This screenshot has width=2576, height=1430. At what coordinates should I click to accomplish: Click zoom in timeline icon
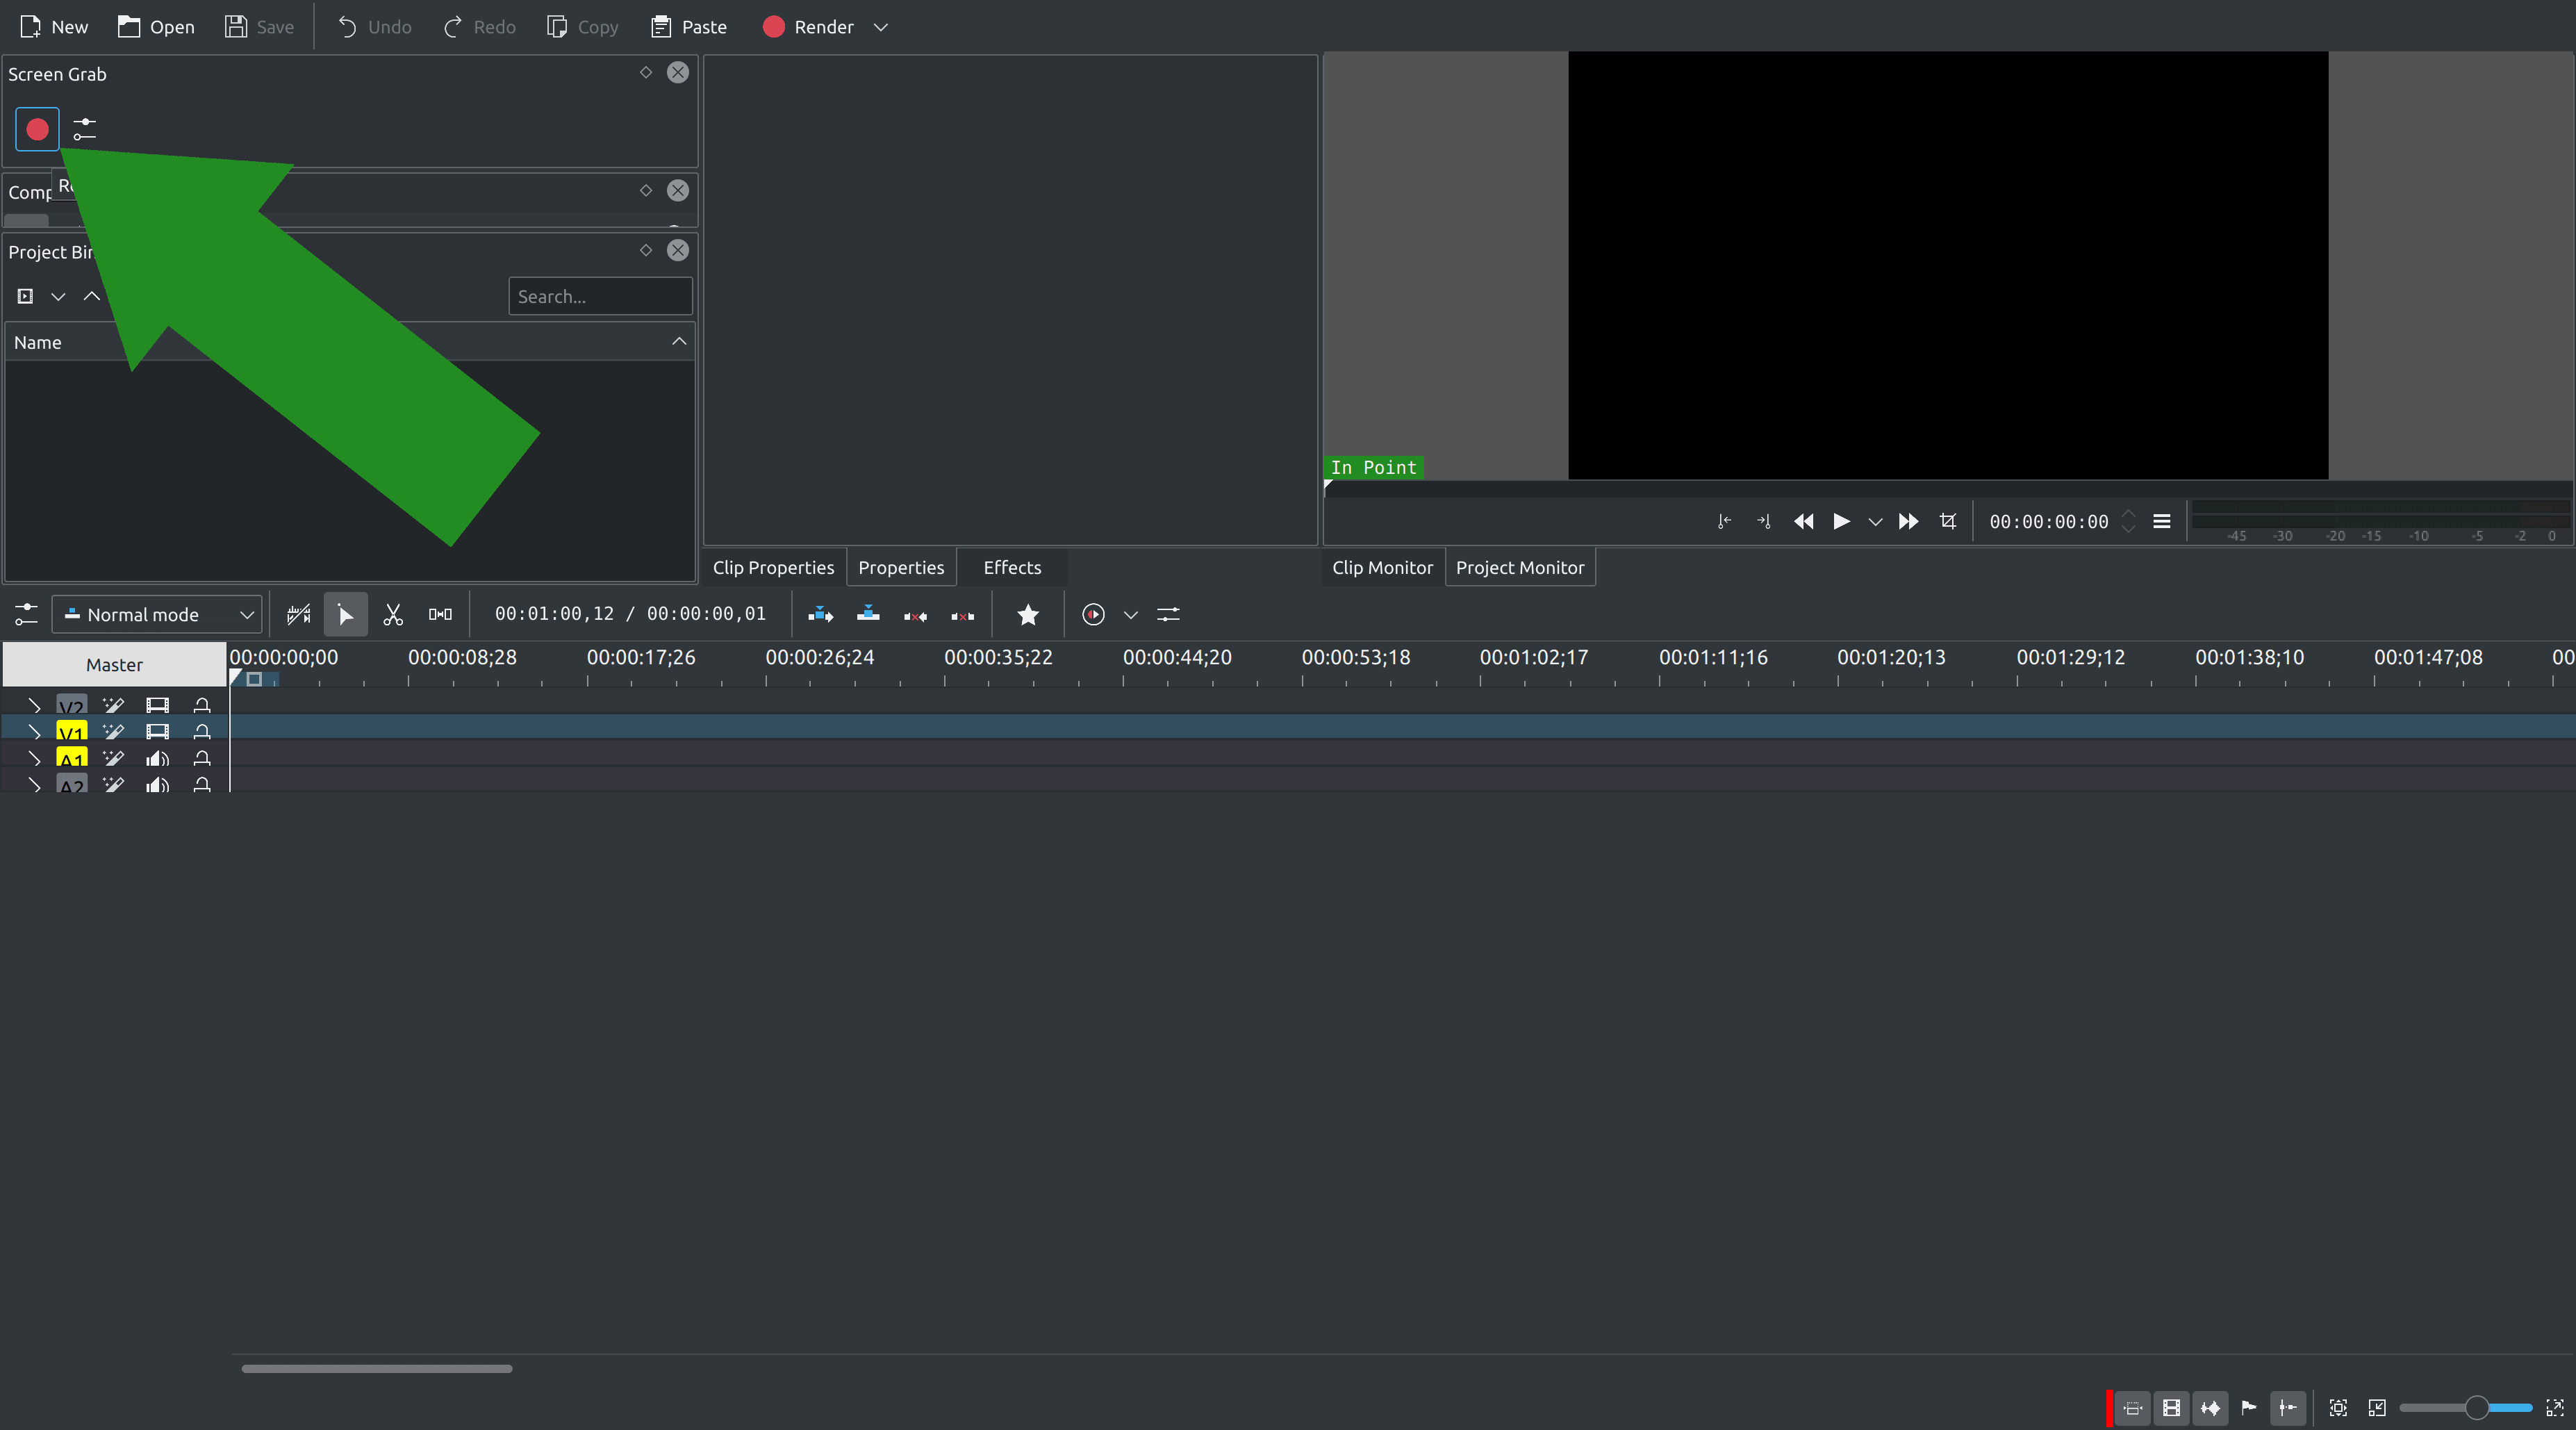(x=2554, y=1408)
